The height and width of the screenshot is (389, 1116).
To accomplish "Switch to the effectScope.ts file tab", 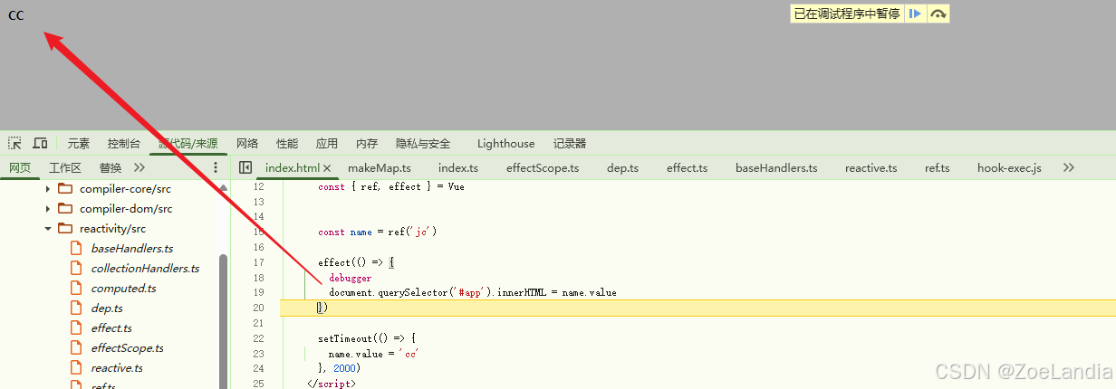I will 543,167.
